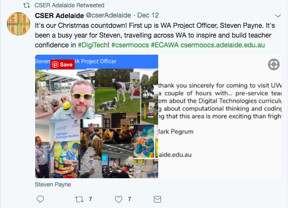Retweet this post using the arrows icon
The height and width of the screenshot is (208, 288).
79,199
